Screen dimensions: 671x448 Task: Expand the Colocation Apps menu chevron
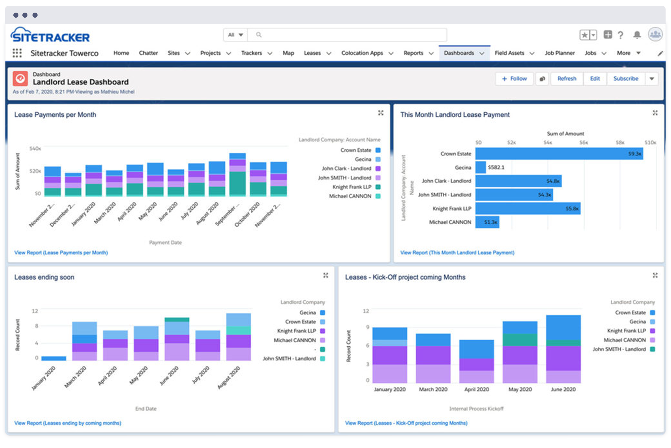pyautogui.click(x=391, y=53)
